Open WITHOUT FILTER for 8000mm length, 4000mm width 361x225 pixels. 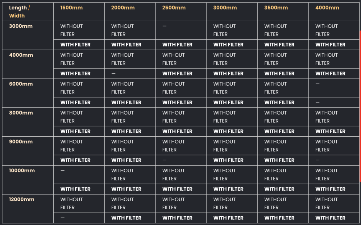pos(326,117)
